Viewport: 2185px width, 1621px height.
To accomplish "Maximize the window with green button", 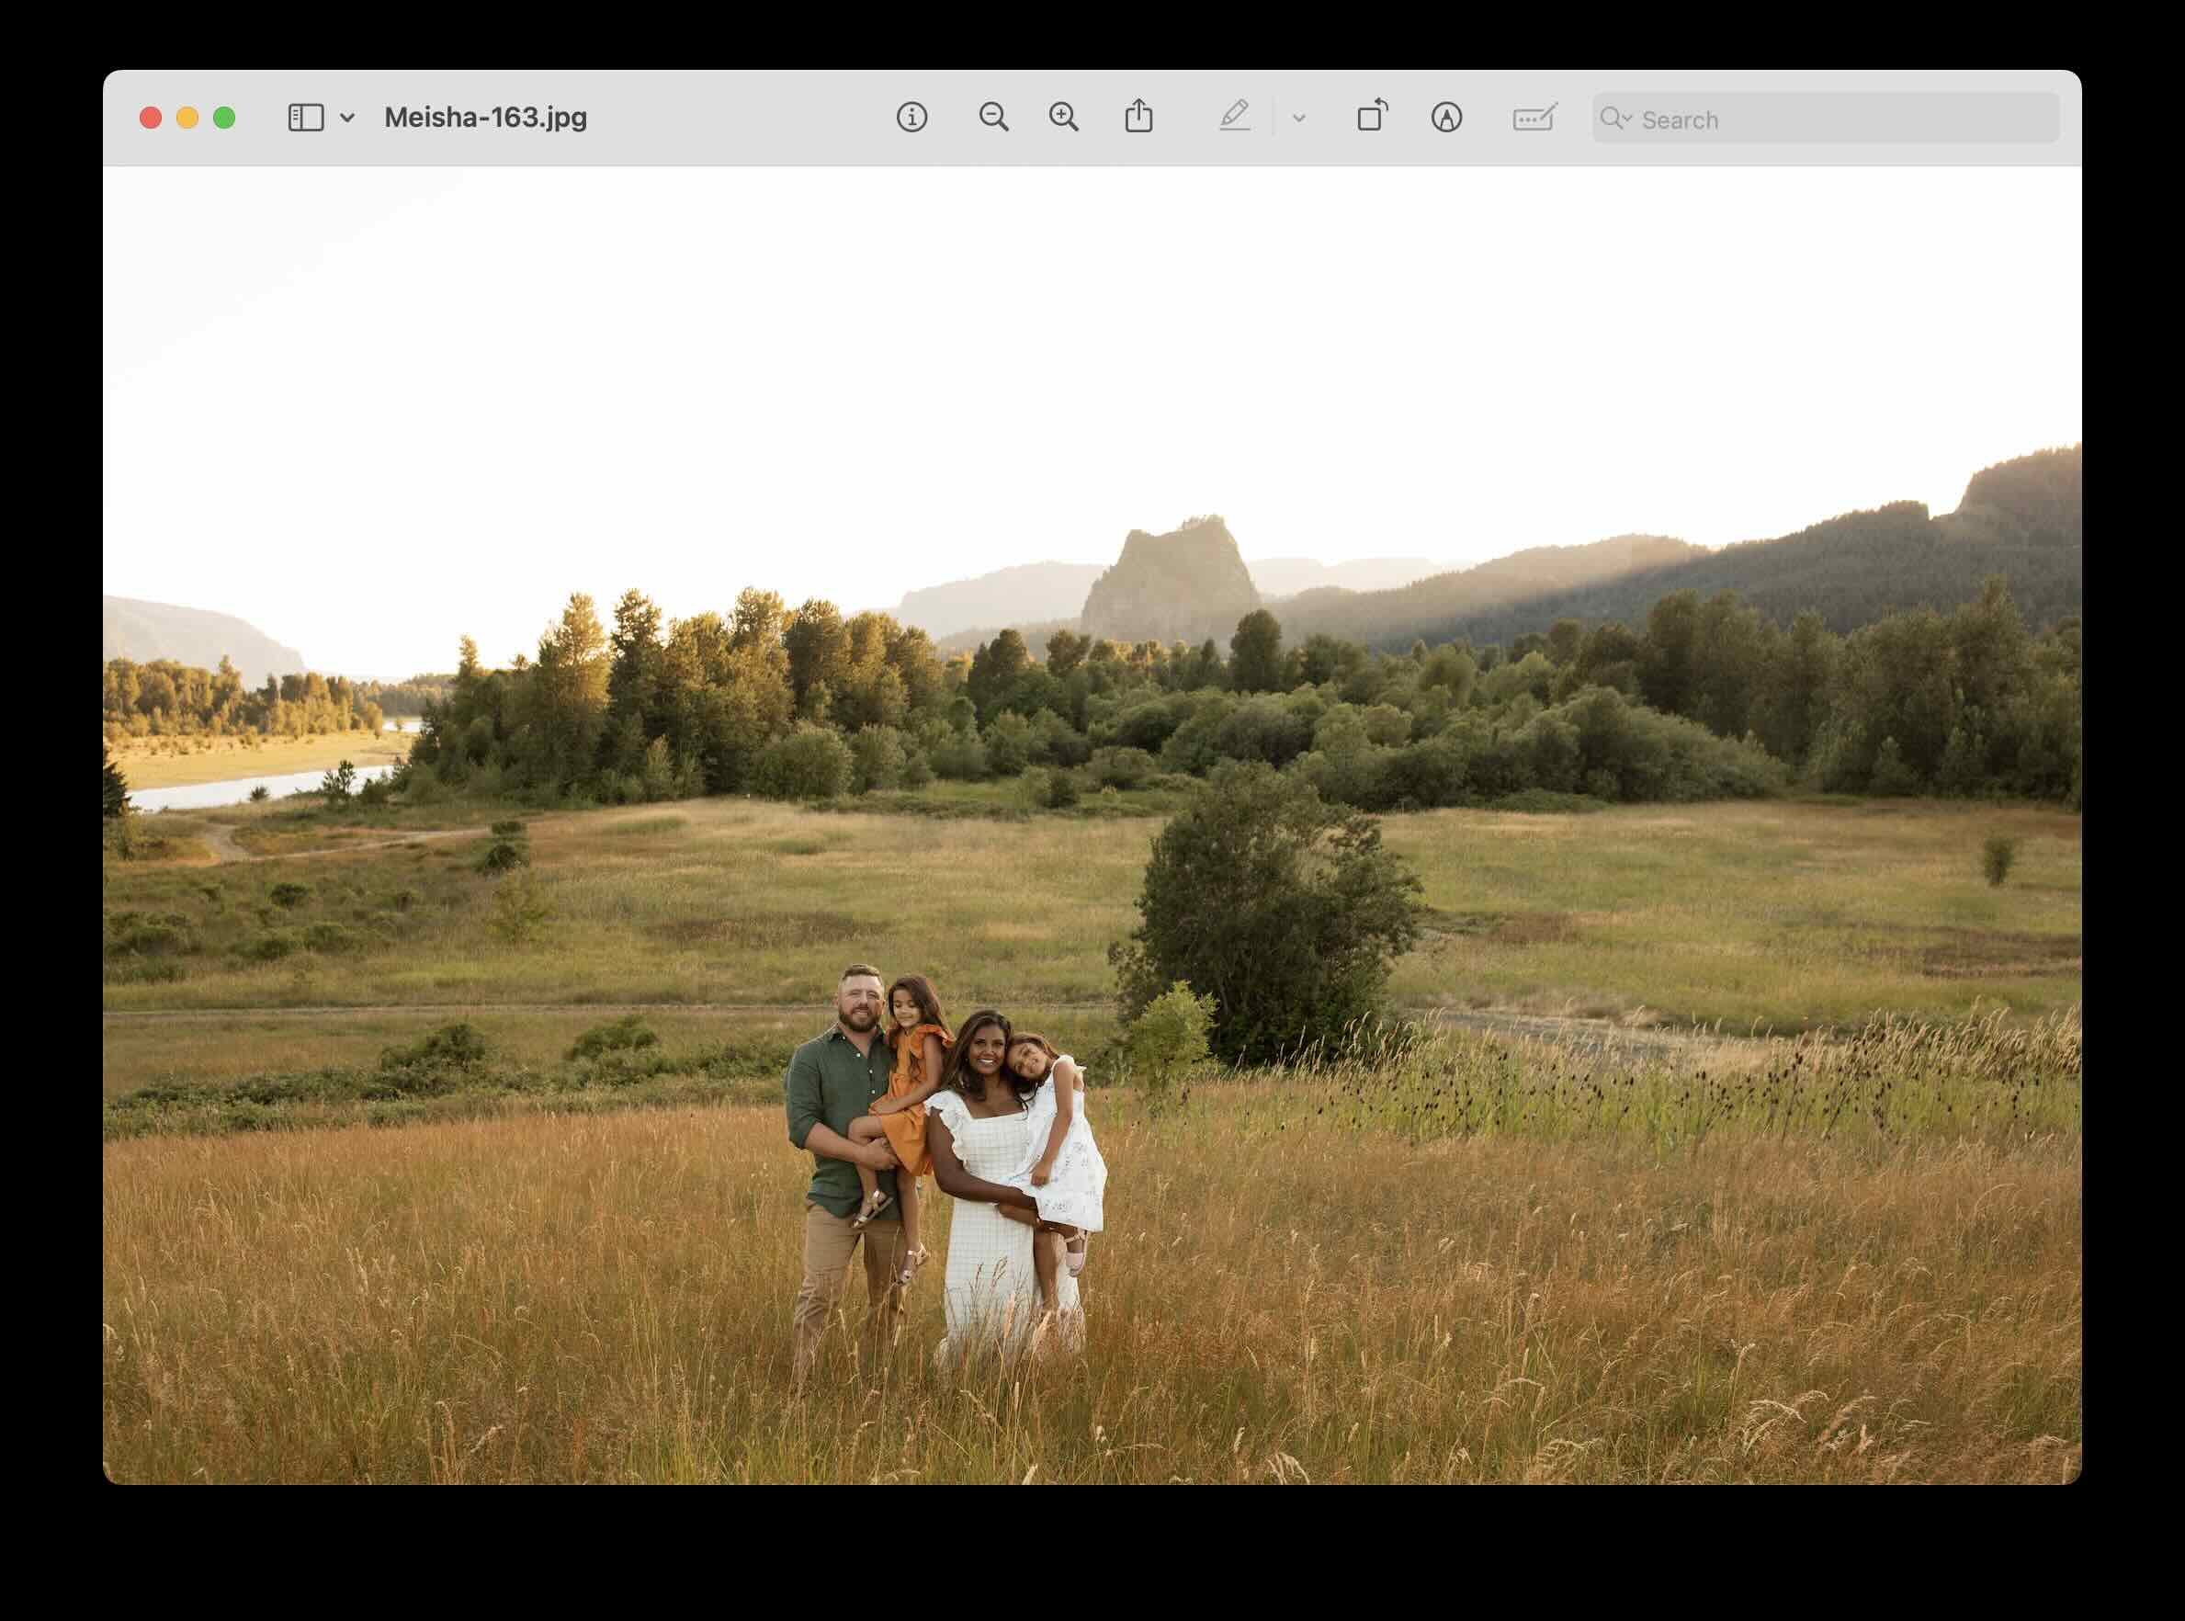I will tap(223, 118).
